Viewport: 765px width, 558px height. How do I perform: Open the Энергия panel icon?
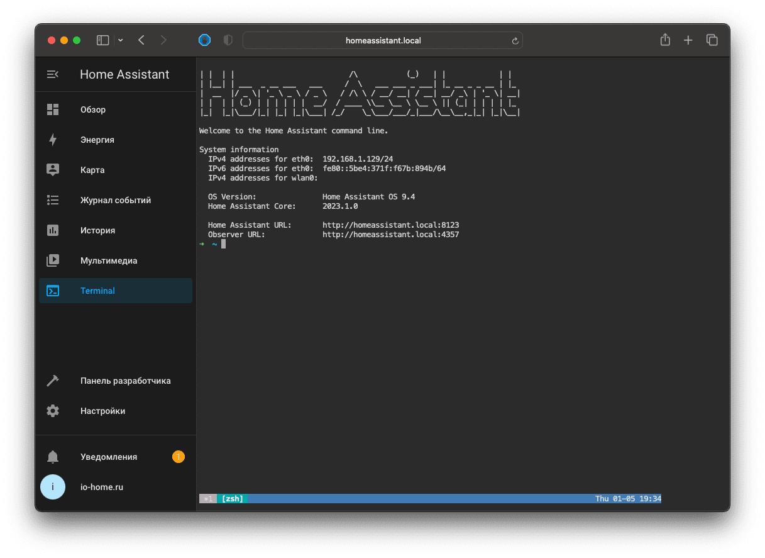[x=53, y=139]
